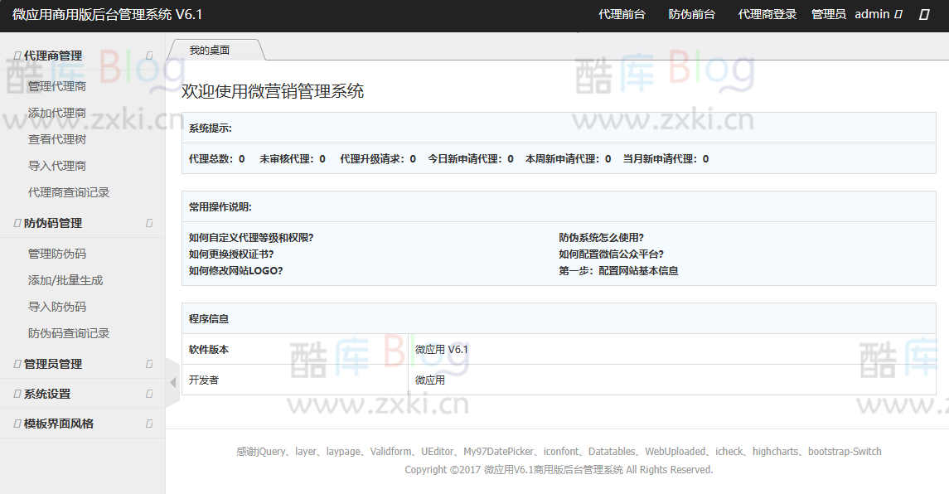Screen dimensions: 949x494
Task: Click the sidebar collapse arrow handle
Action: click(172, 382)
